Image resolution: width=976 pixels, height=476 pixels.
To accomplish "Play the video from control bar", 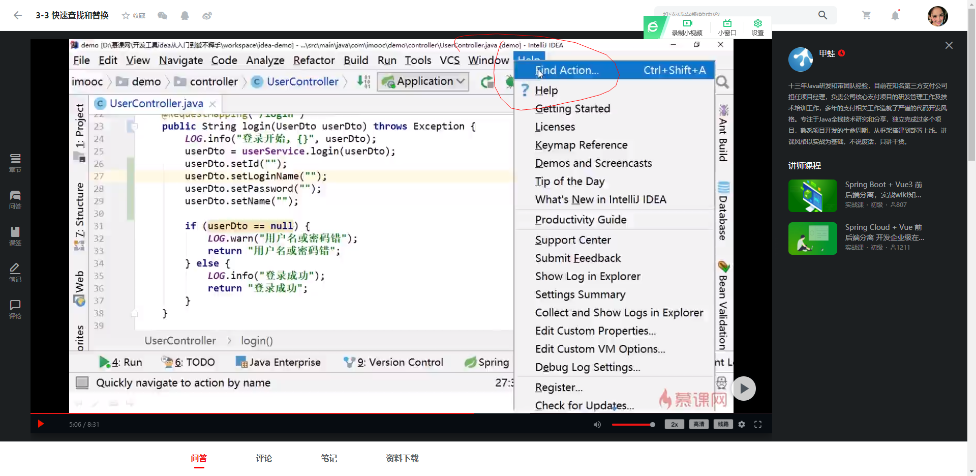I will tap(41, 424).
